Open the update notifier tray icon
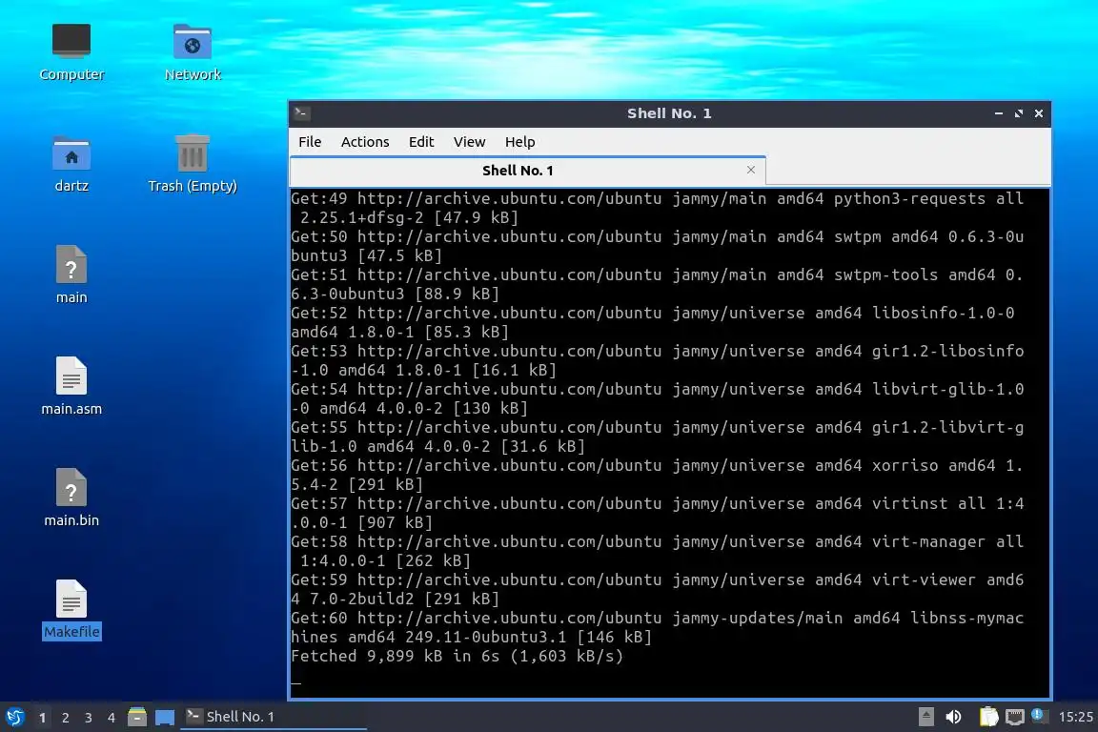Image resolution: width=1098 pixels, height=732 pixels. [x=1039, y=715]
